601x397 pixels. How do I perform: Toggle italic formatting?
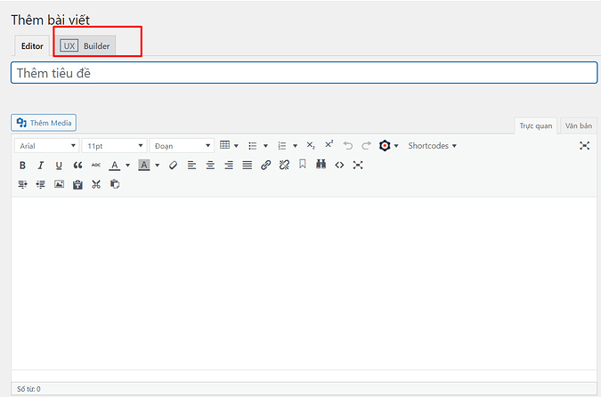[40, 166]
